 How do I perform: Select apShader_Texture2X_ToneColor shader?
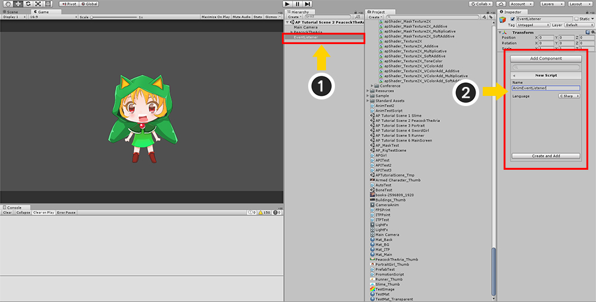pyautogui.click(x=413, y=61)
